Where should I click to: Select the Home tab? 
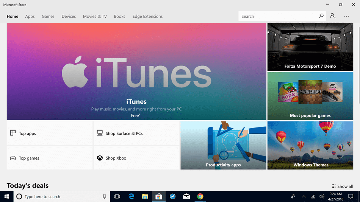pyautogui.click(x=13, y=16)
